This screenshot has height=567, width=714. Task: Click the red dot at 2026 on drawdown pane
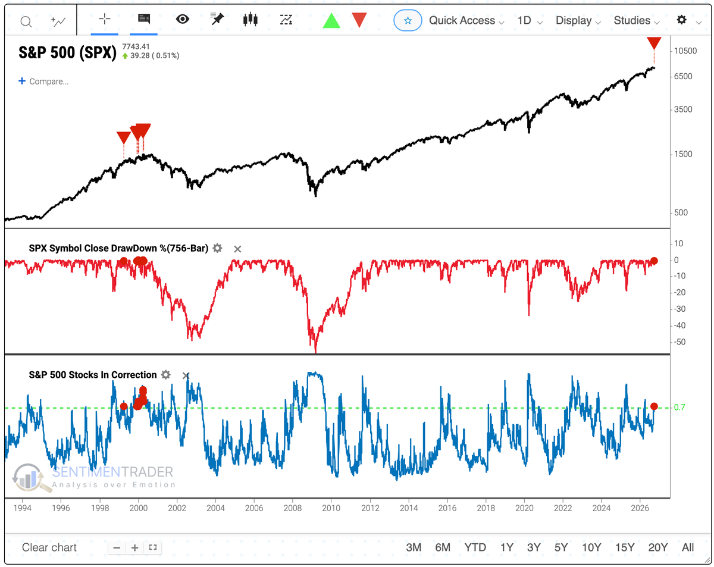coord(654,261)
